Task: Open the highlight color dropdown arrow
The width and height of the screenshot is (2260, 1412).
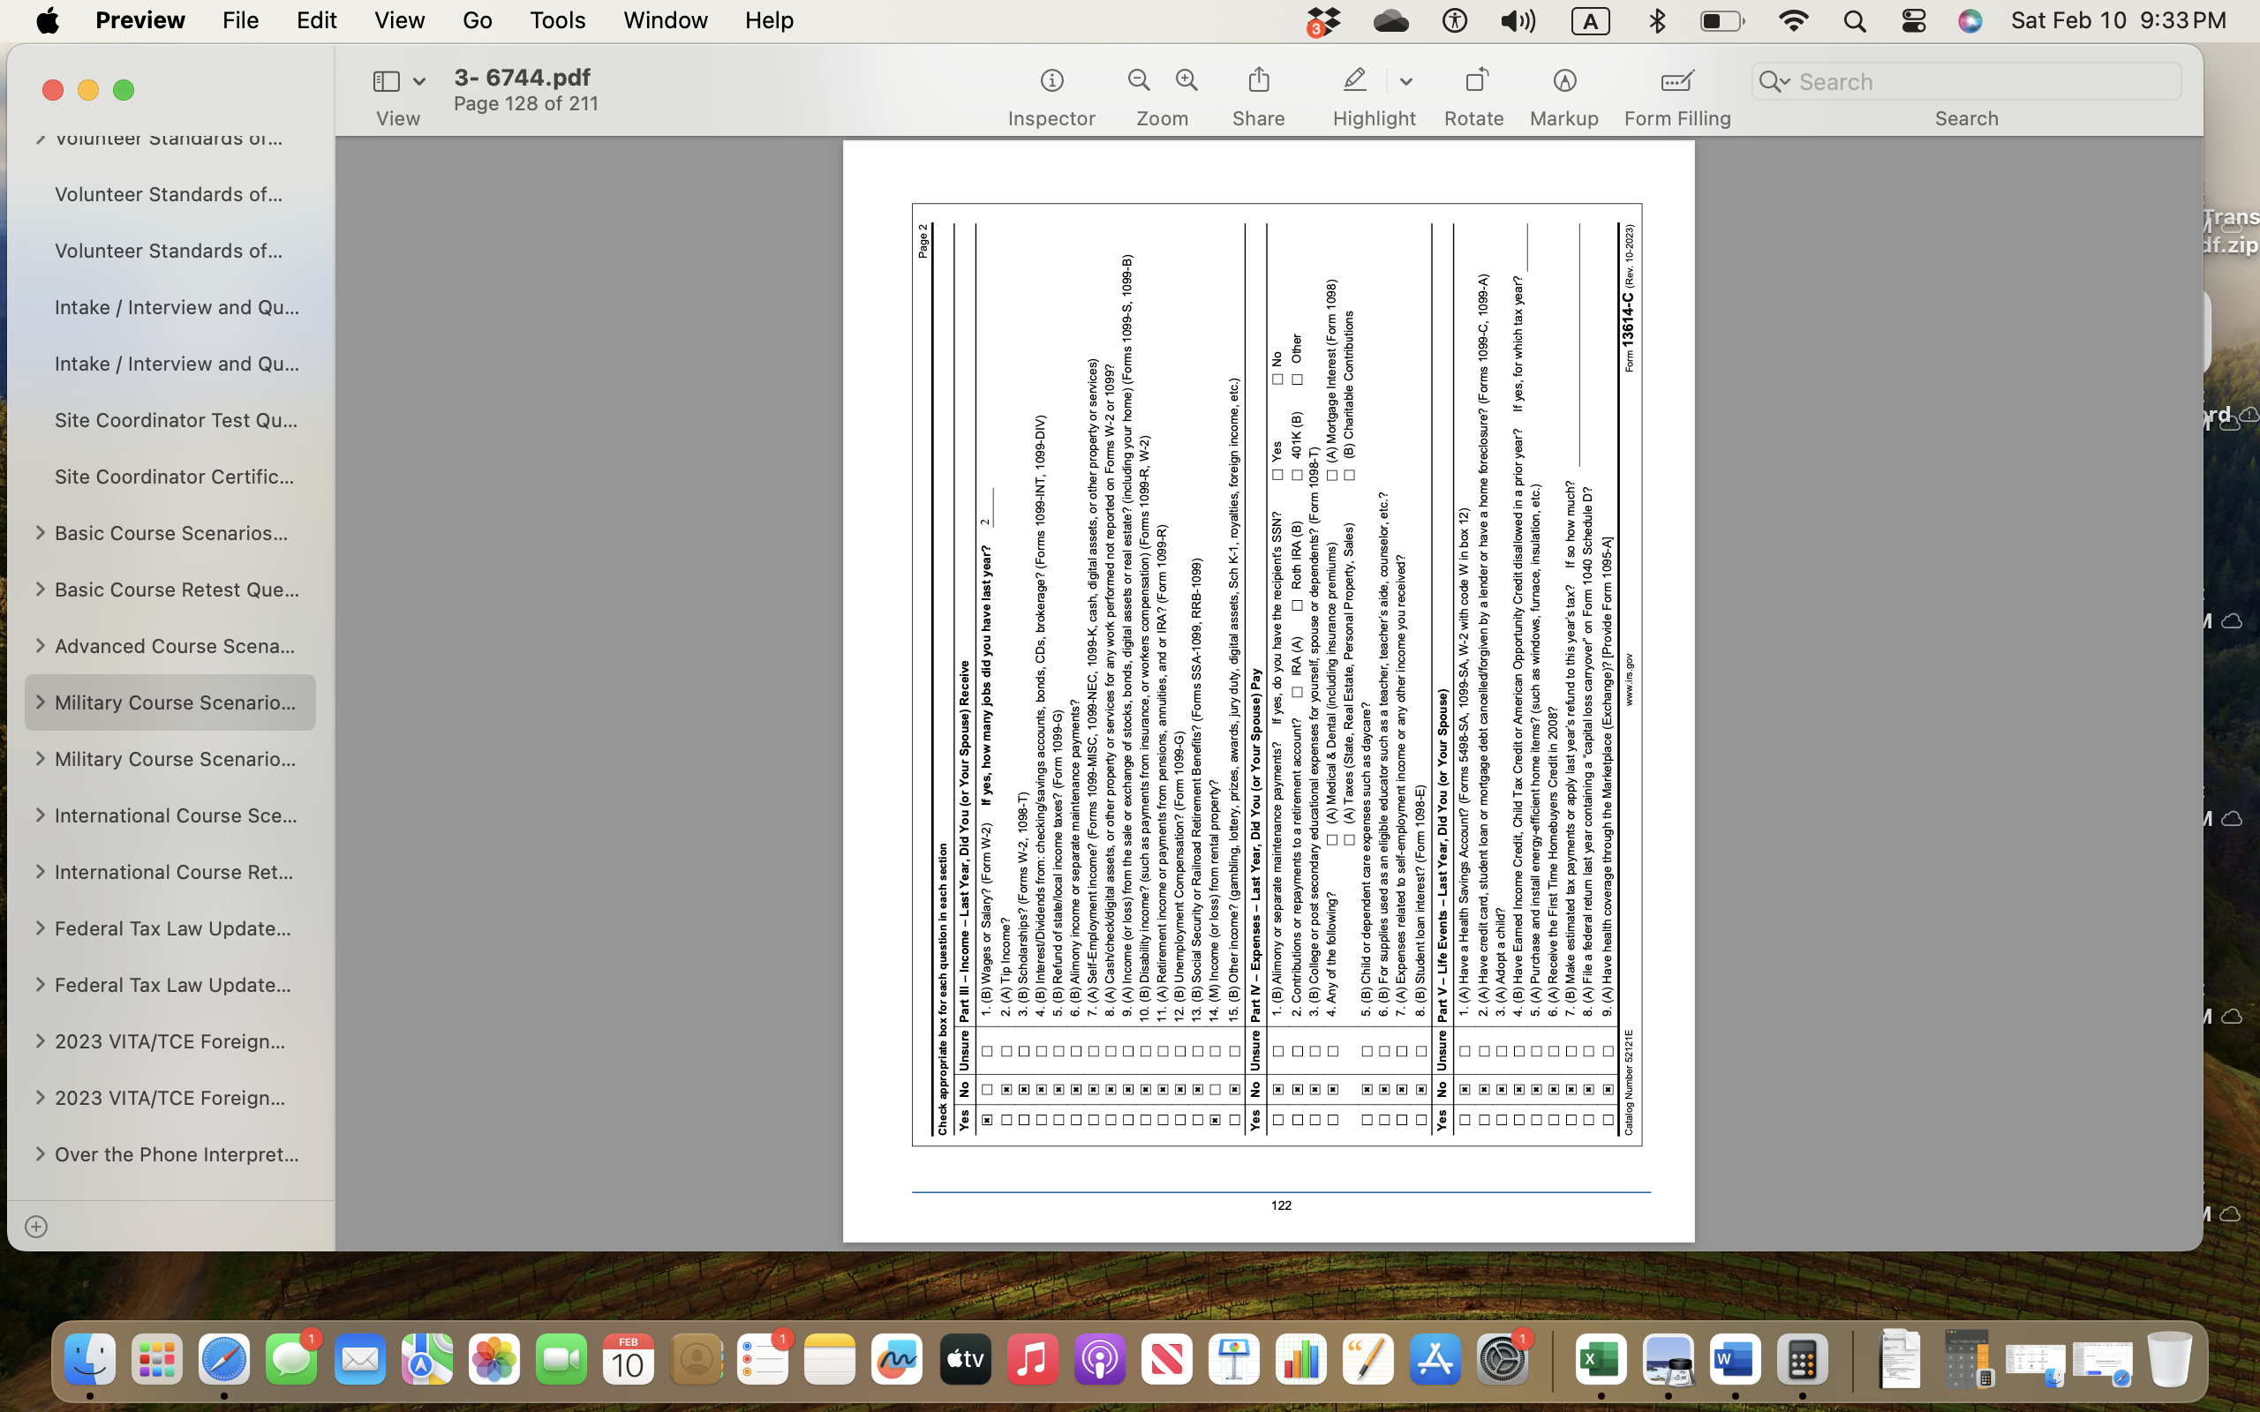Action: (1405, 82)
